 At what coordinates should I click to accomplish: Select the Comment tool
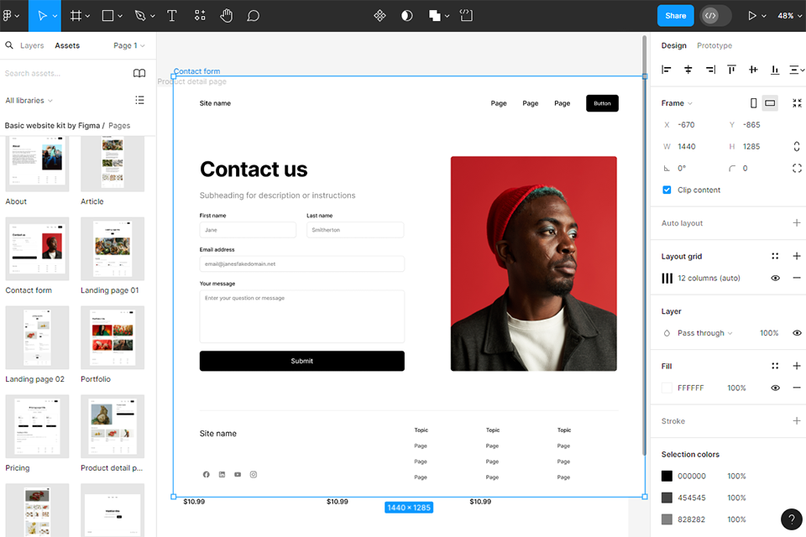[x=253, y=16]
